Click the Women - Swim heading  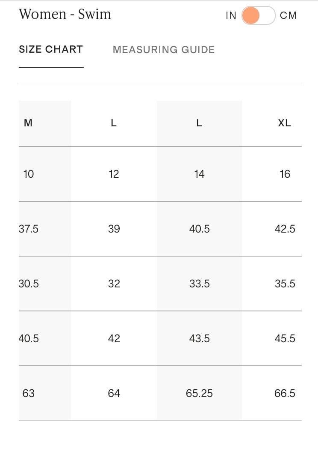point(65,14)
